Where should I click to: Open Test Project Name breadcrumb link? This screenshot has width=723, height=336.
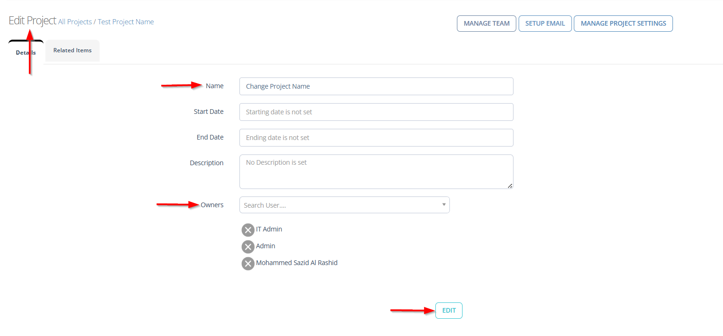point(125,22)
